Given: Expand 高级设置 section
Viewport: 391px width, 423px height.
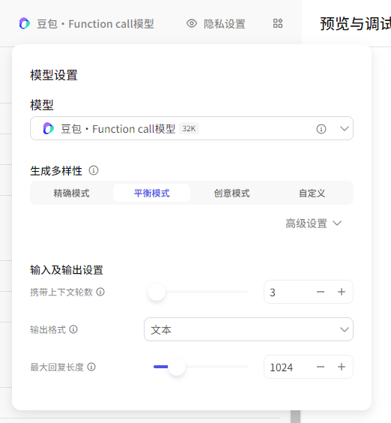Looking at the screenshot, I should click(314, 223).
